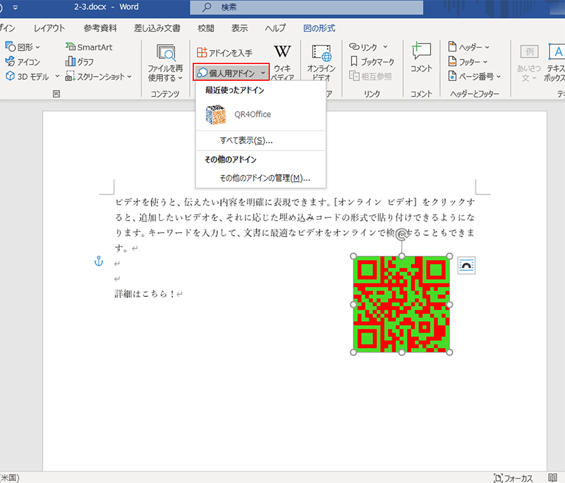565x483 pixels.
Task: Open the 差し込み文書 tab
Action: tap(157, 28)
